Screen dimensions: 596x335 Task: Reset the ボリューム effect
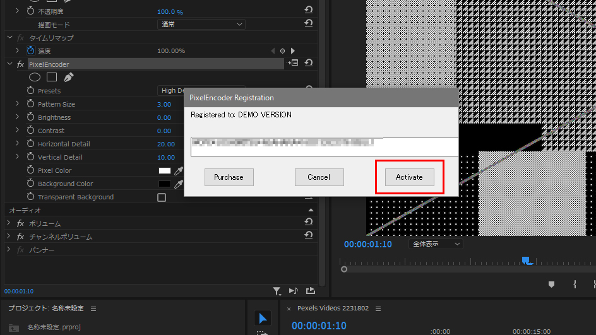coord(309,222)
